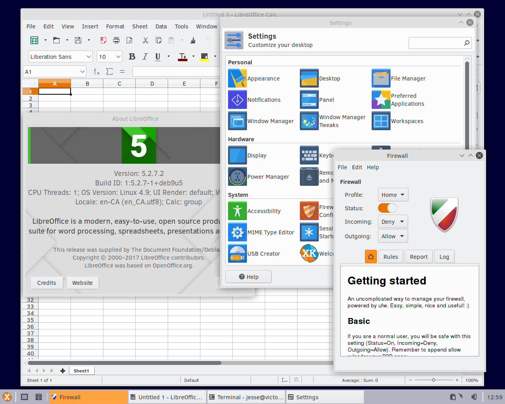Screen dimensions: 505x404
Task: Click the Website button
Action: tap(82, 283)
